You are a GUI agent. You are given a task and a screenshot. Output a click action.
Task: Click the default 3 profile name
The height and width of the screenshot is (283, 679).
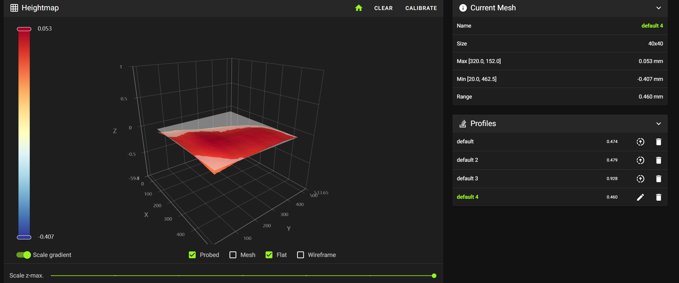[x=467, y=178]
